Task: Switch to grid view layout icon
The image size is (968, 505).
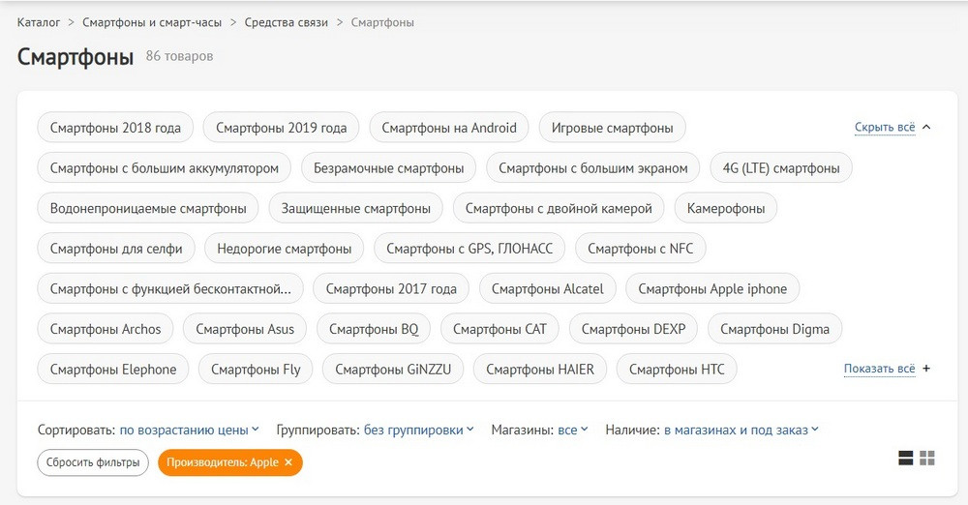Action: point(927,458)
